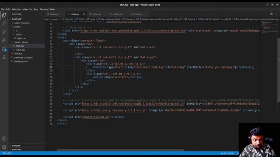The height and width of the screenshot is (157, 280).
Task: Open index.js in the explorer
Action: (18, 54)
